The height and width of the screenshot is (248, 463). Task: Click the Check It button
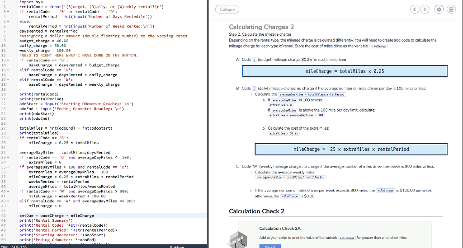point(270,246)
